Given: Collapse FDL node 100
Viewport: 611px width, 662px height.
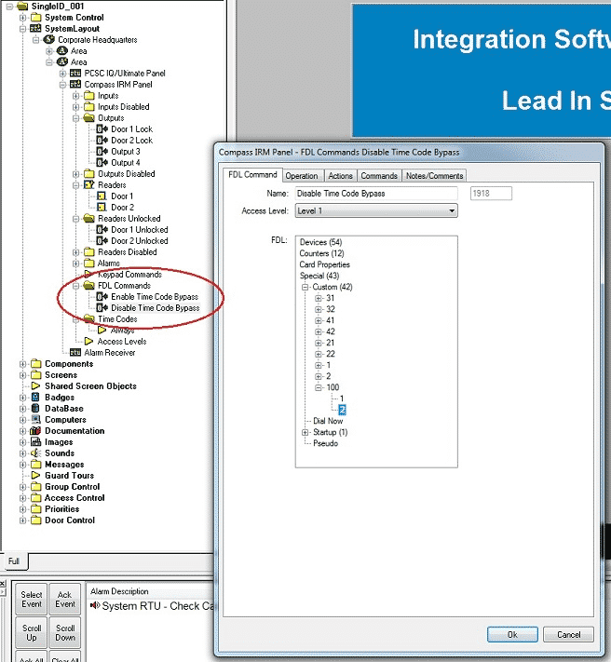Looking at the screenshot, I should [319, 387].
